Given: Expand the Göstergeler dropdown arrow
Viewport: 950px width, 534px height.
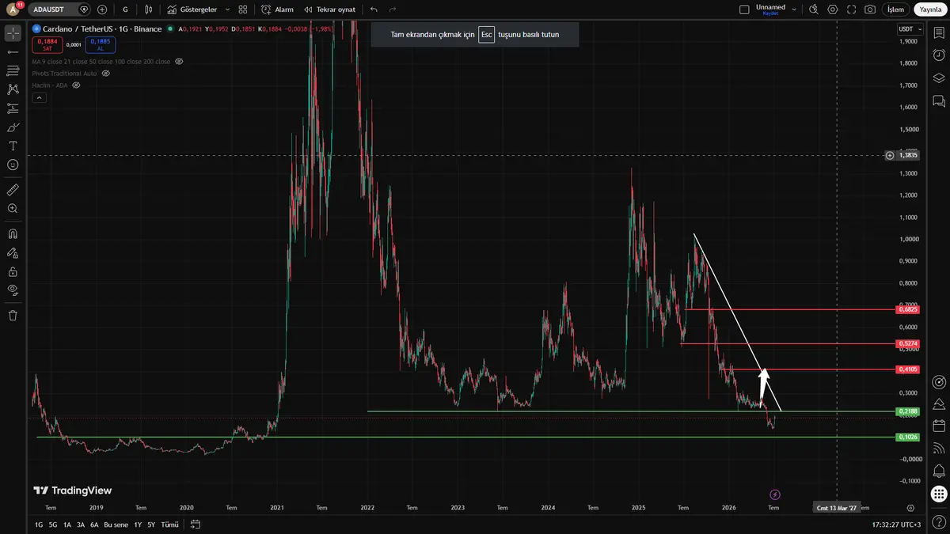Looking at the screenshot, I should click(227, 9).
